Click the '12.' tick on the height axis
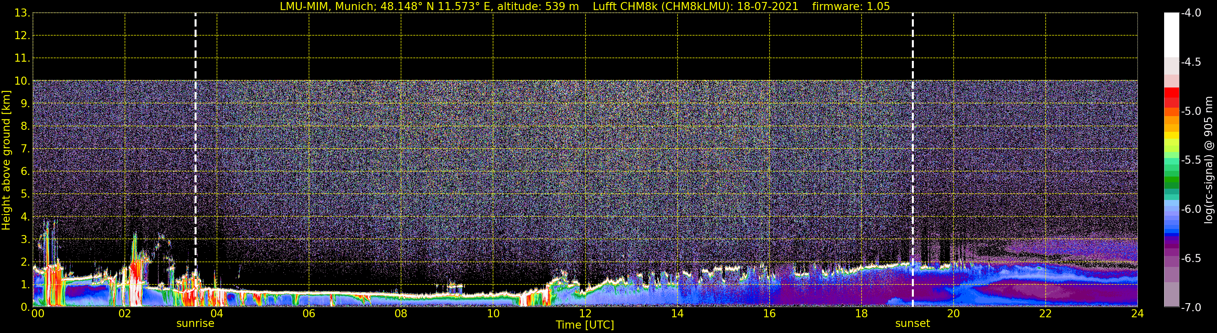This screenshot has width=1217, height=333. 22,36
